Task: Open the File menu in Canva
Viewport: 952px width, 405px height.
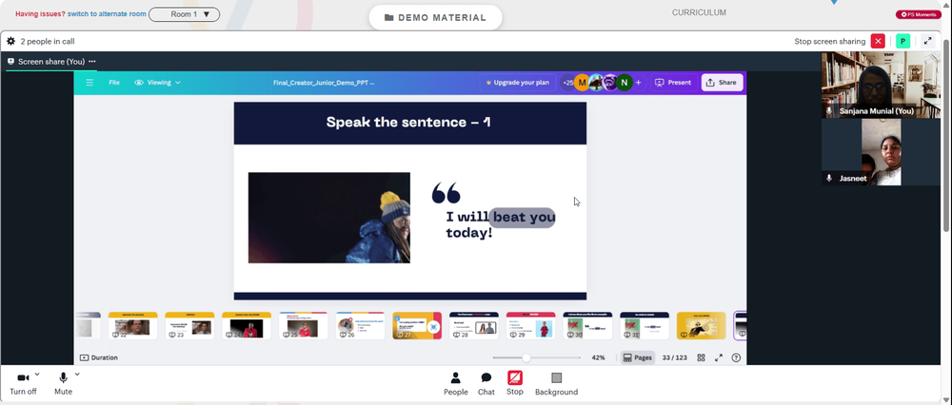Action: (x=114, y=83)
